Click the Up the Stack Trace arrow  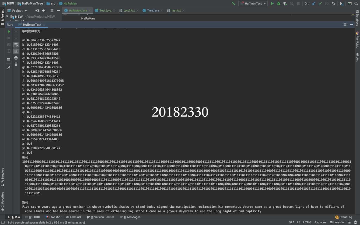click(x=16, y=31)
